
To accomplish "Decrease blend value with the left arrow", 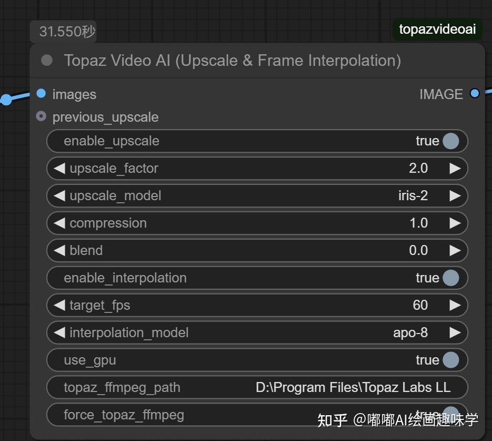I will [59, 250].
